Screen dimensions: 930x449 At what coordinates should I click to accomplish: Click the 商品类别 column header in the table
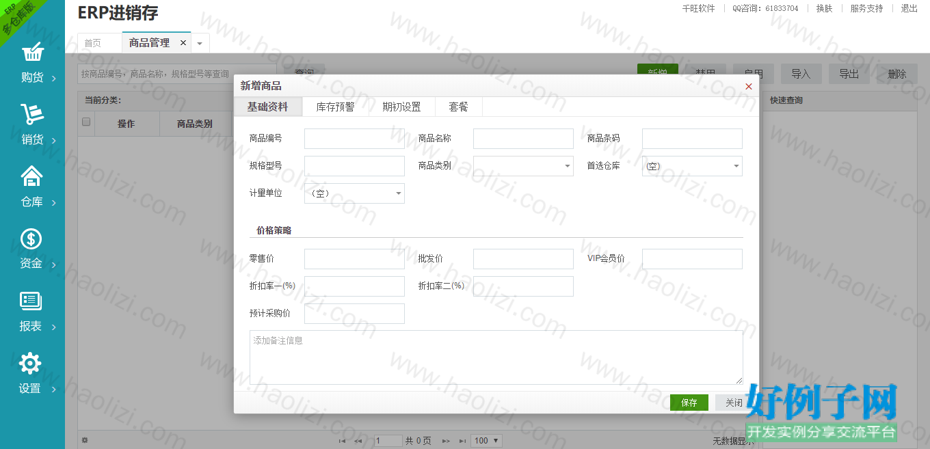coord(195,124)
